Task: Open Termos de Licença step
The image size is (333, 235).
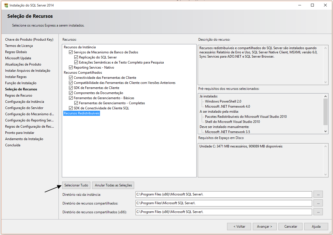Action: [19, 46]
